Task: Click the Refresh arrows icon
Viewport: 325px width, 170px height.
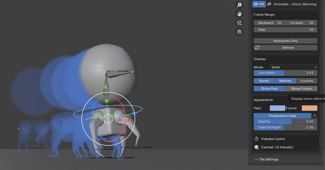Action: pos(257,48)
